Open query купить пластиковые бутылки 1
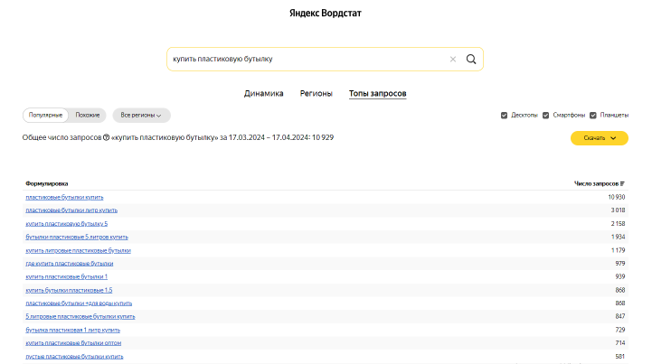652x364 pixels. [67, 276]
